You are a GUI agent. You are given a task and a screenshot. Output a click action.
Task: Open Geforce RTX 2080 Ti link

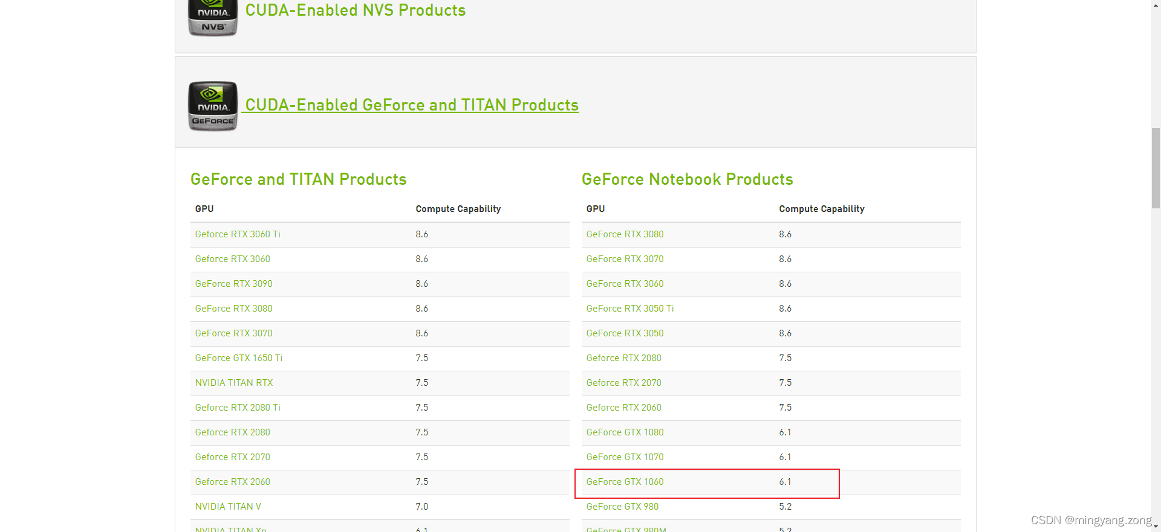pos(238,408)
